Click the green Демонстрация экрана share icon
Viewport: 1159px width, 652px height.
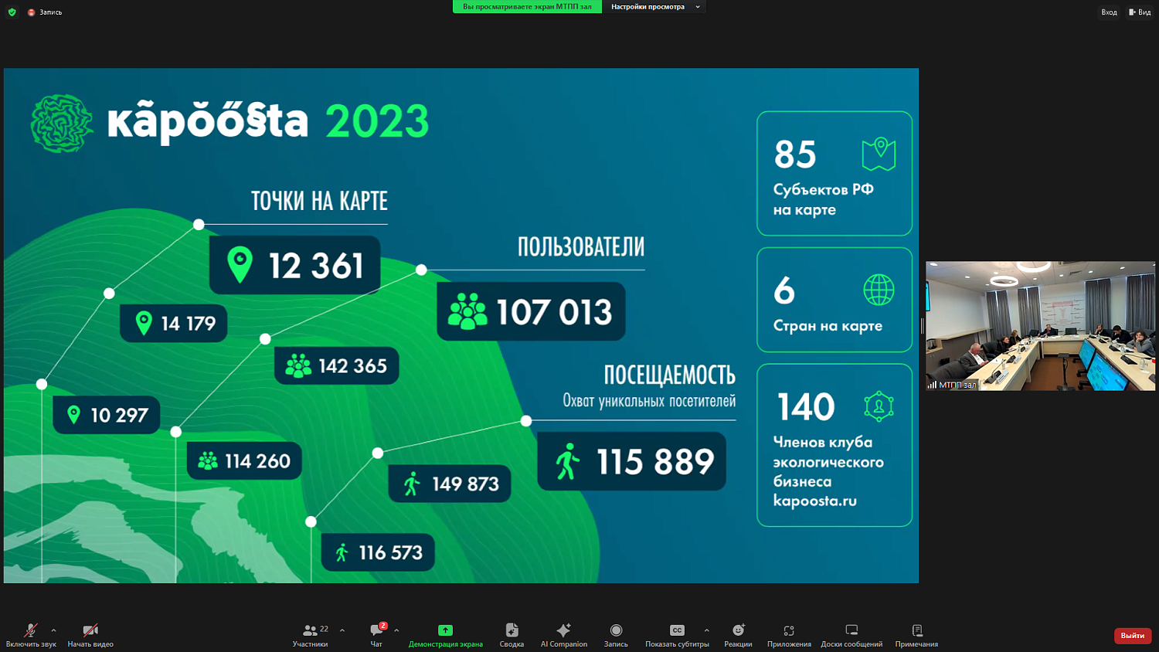(445, 630)
